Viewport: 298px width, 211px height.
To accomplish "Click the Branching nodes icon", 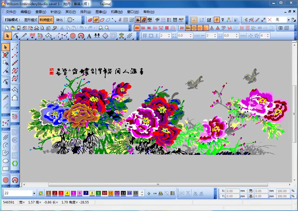I will [x=229, y=20].
